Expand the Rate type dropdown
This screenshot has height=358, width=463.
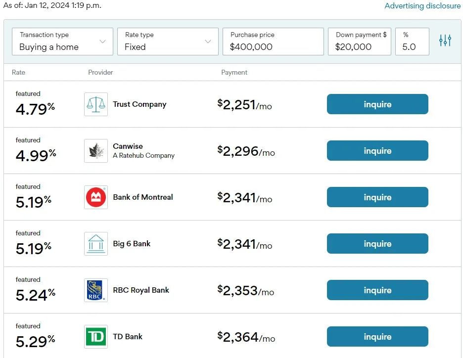(168, 42)
